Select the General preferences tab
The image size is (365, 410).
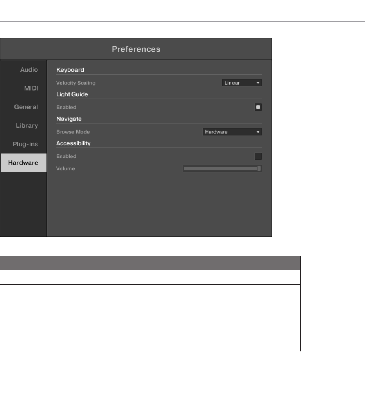point(23,107)
